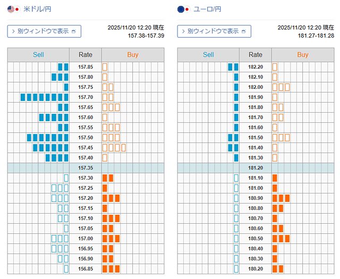The image size is (340, 279).
Task: Click popup-window icon in the ユーロ/円 button
Action: [244, 31]
